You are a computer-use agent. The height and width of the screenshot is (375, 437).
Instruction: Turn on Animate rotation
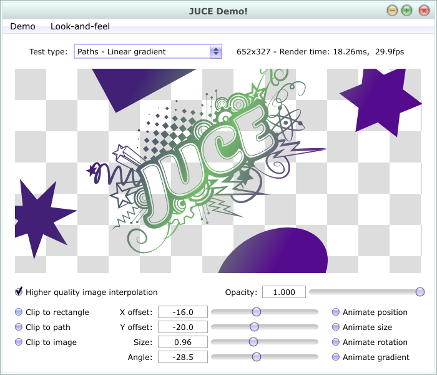click(370, 342)
